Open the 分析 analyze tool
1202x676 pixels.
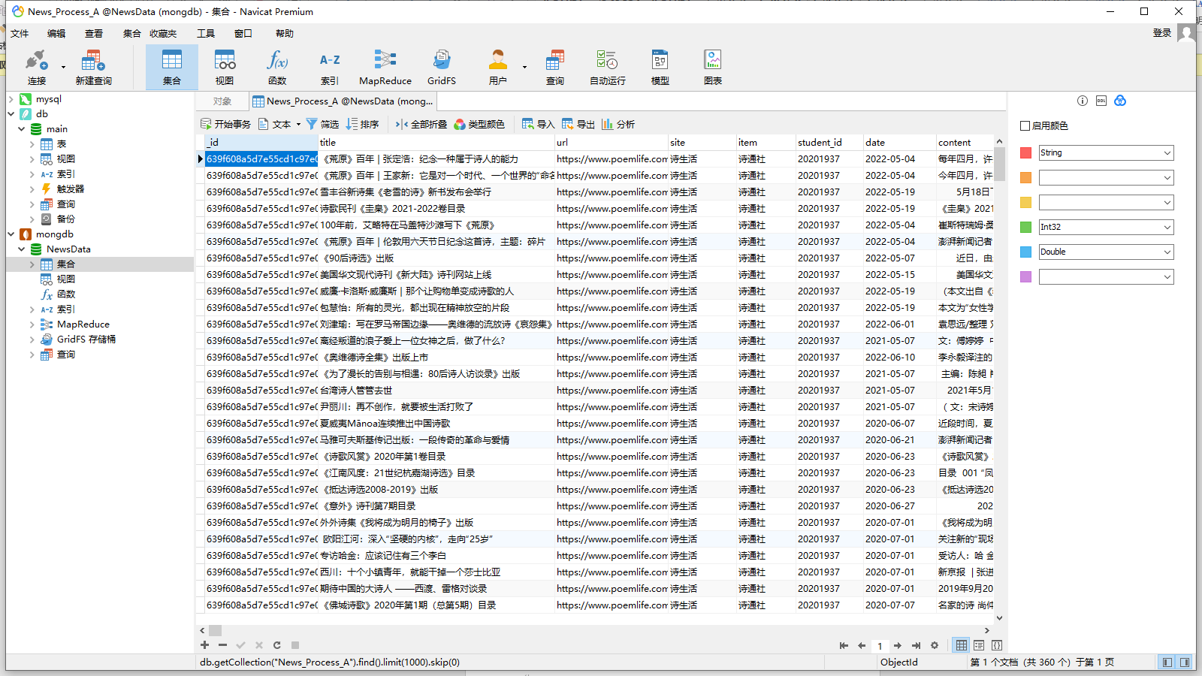point(618,124)
